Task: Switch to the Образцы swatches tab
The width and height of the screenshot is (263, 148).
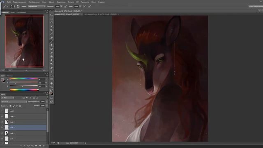Action: [10, 76]
